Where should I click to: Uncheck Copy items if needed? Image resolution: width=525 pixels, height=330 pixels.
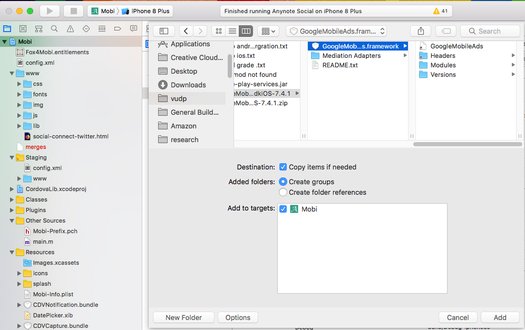pos(283,167)
